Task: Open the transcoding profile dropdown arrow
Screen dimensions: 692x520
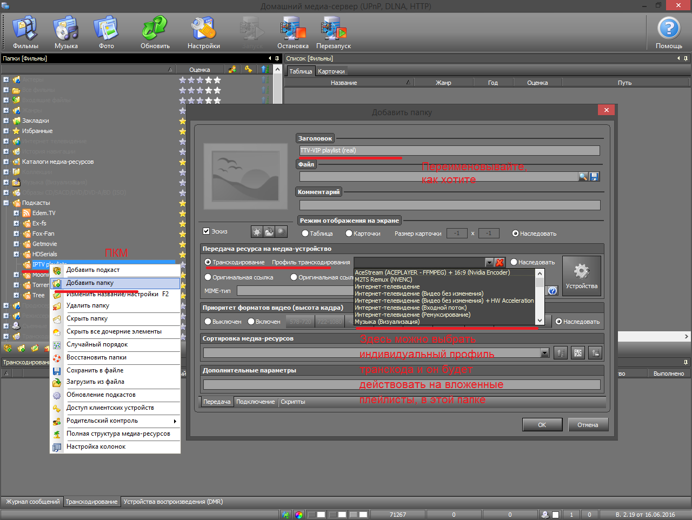Action: coord(489,263)
